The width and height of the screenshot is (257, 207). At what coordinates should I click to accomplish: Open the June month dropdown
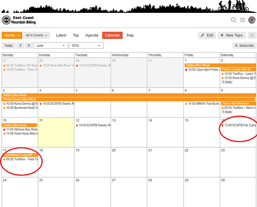point(51,46)
